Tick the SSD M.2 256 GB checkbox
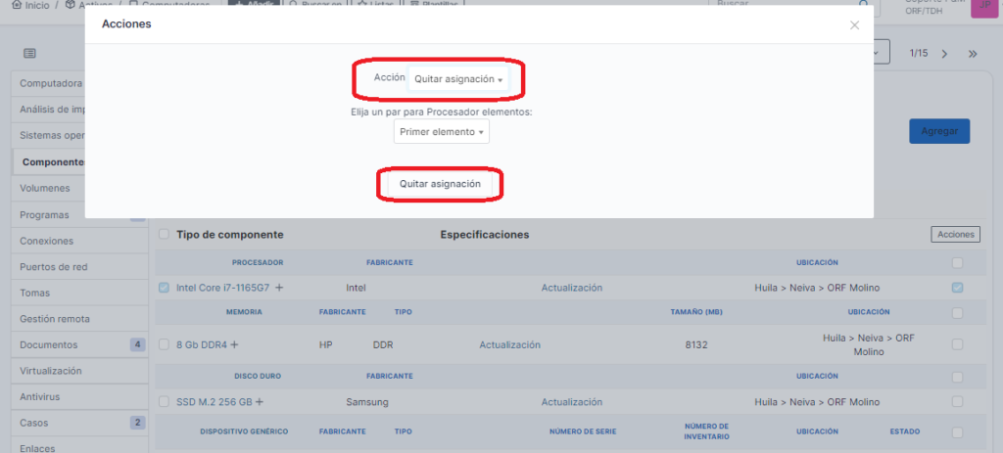1003x453 pixels. pos(164,402)
